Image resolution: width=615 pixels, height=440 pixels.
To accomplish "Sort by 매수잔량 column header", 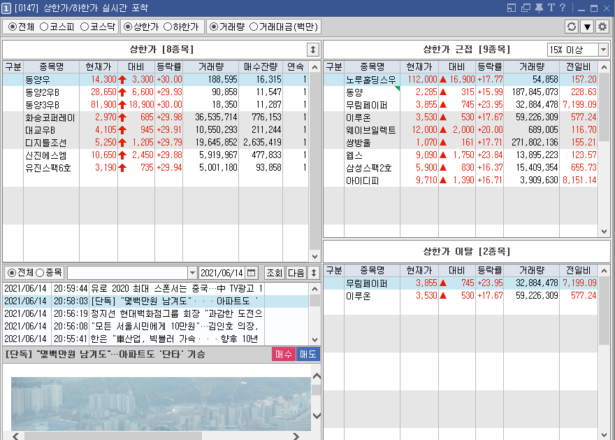I will coord(261,66).
